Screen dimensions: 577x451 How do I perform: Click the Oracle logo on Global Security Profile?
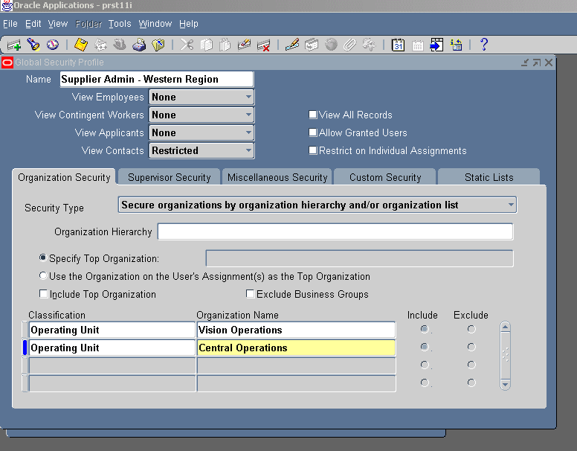point(7,63)
